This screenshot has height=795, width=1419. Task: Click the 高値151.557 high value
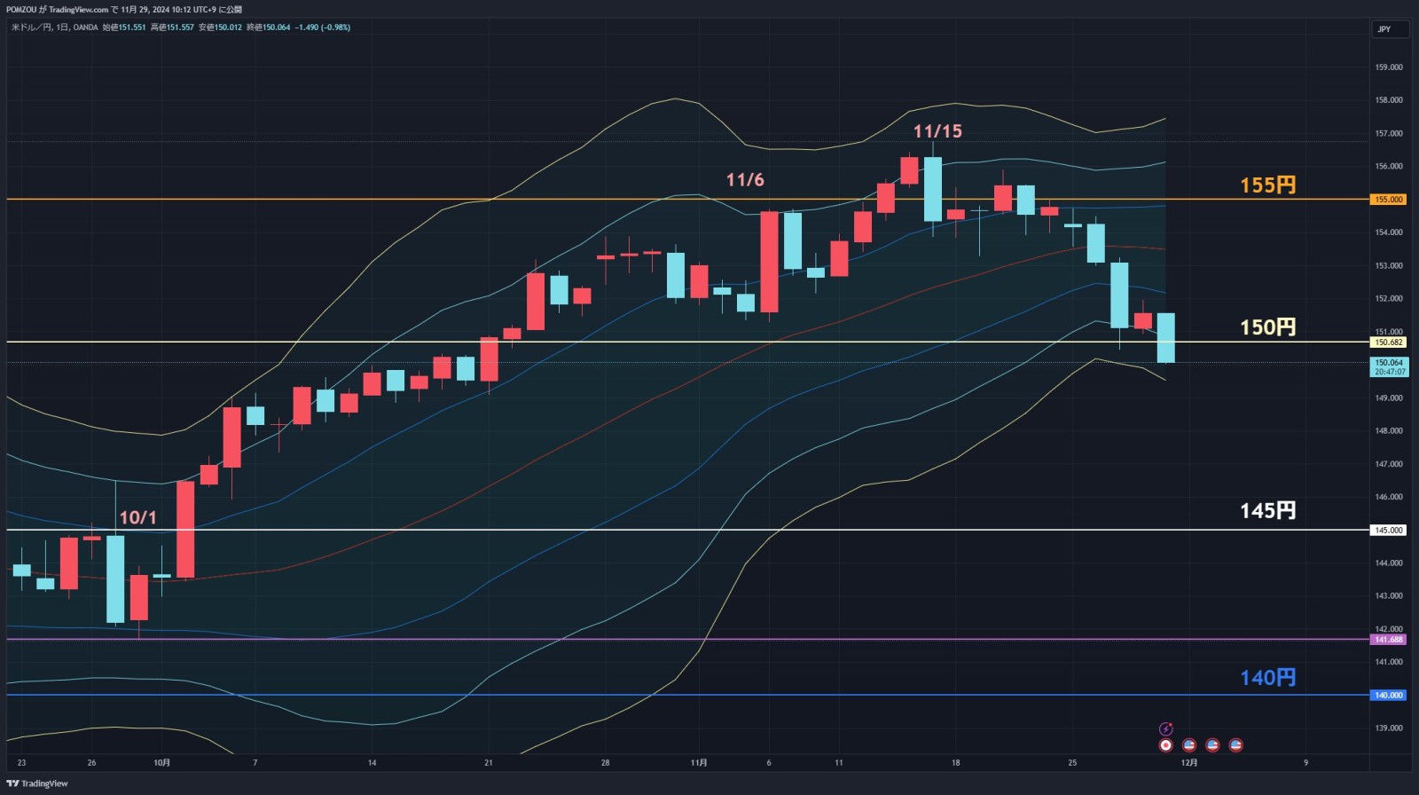coord(172,28)
